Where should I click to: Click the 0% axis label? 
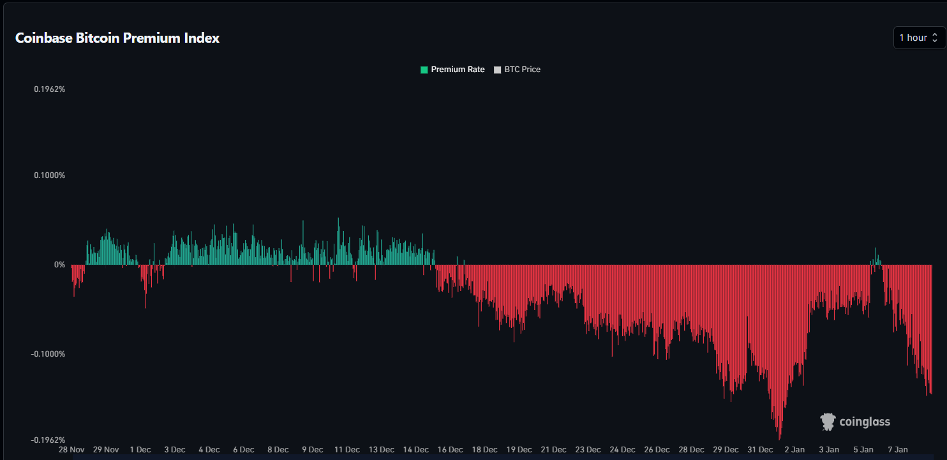[59, 265]
